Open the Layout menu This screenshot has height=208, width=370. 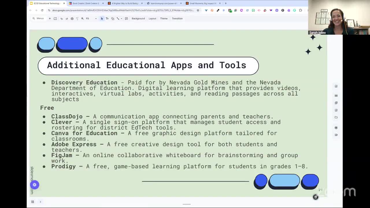[152, 18]
